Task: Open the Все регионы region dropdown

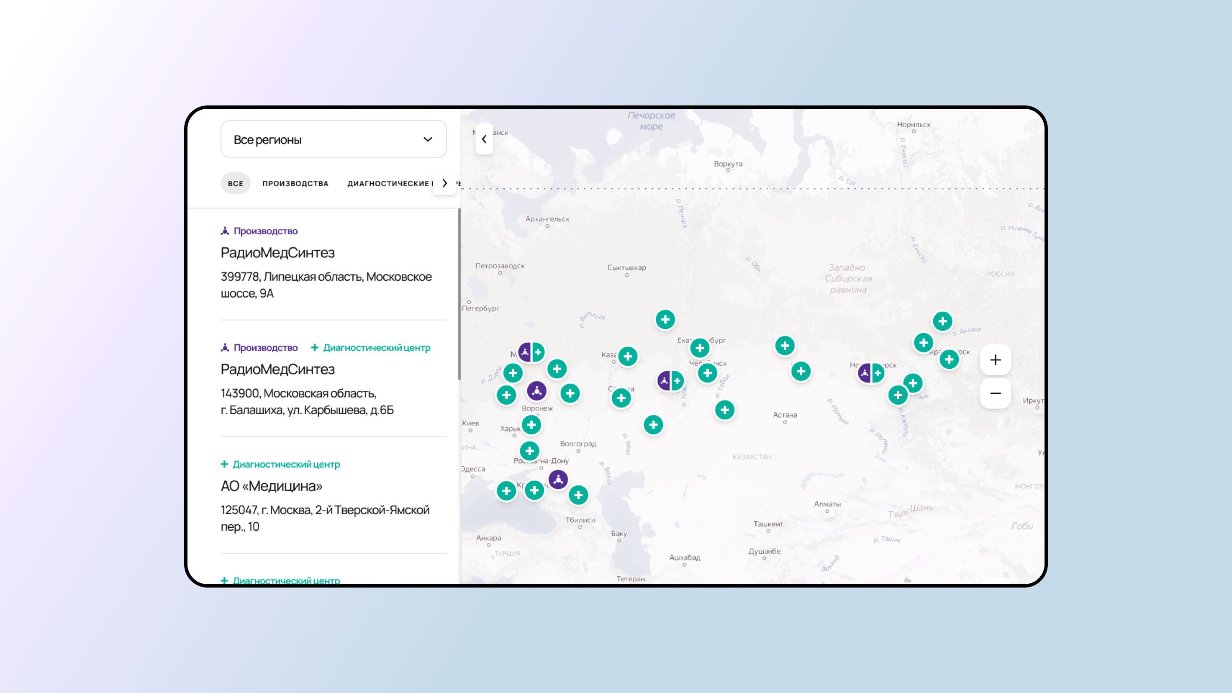Action: [334, 139]
